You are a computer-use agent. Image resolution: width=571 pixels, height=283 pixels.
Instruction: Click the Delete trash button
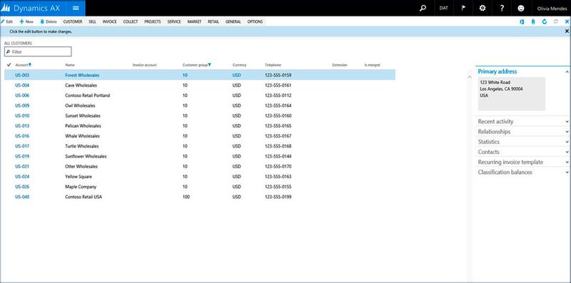click(x=49, y=22)
